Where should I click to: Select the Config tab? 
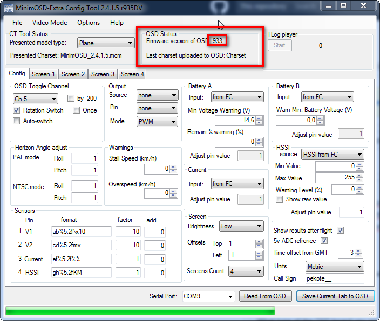click(17, 73)
